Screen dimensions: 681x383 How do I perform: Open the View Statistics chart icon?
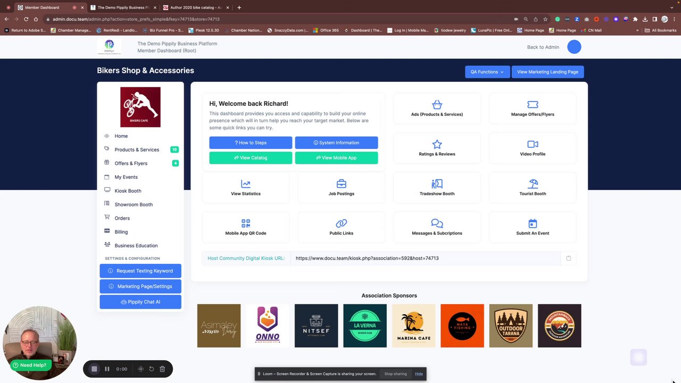tap(246, 184)
